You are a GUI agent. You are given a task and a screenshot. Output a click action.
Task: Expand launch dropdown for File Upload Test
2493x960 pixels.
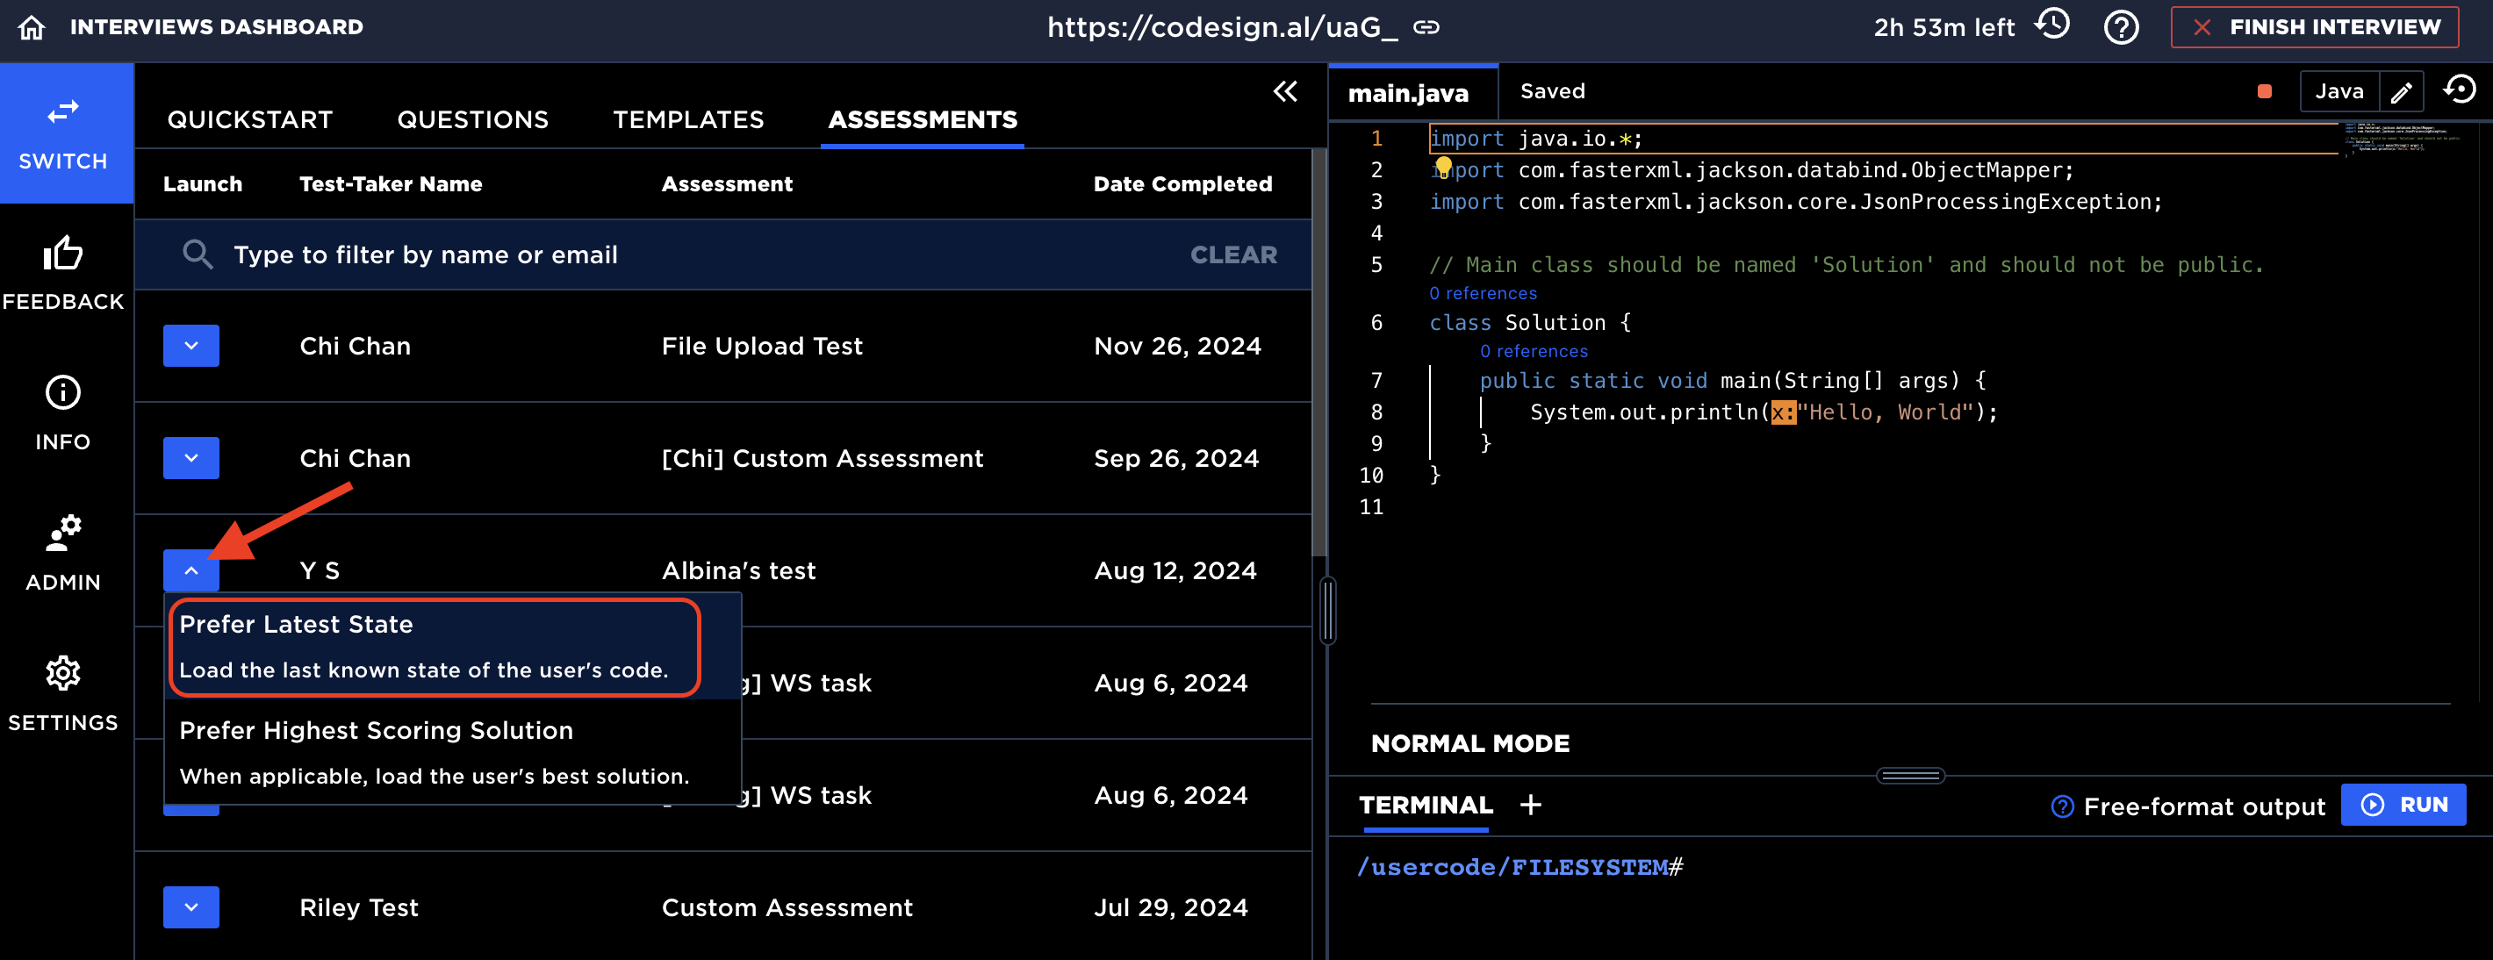point(191,346)
